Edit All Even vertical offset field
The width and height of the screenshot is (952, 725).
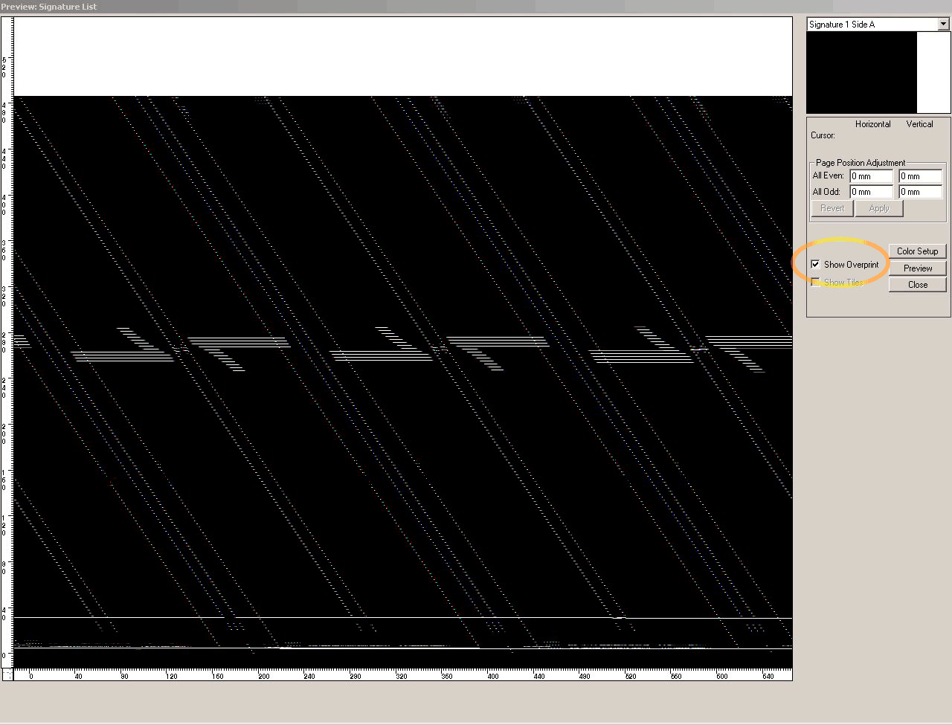(921, 176)
